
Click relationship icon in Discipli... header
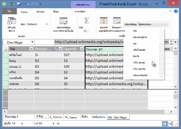point(55,49)
